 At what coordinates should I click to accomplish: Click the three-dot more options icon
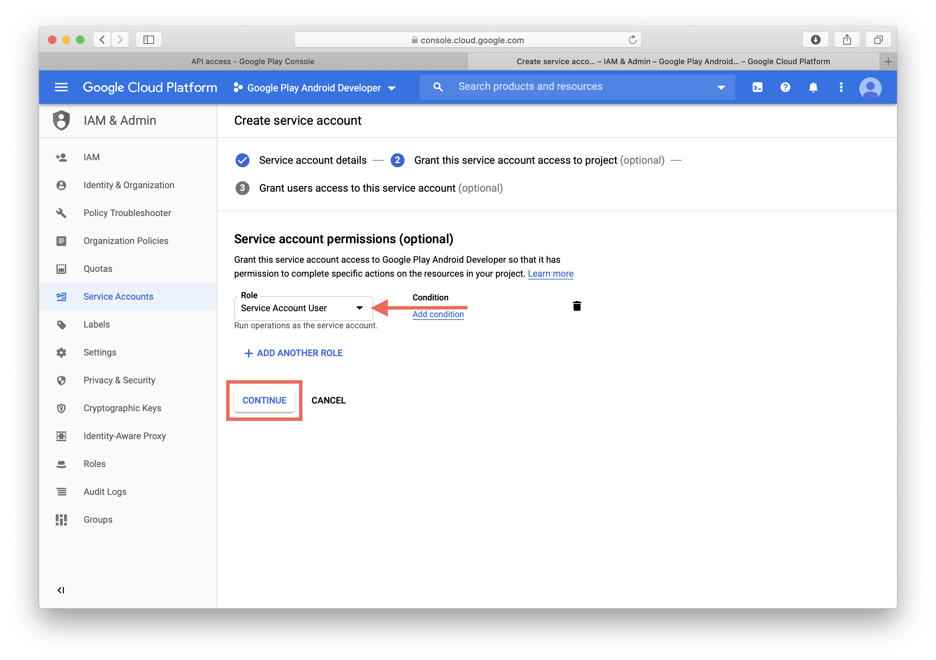841,87
